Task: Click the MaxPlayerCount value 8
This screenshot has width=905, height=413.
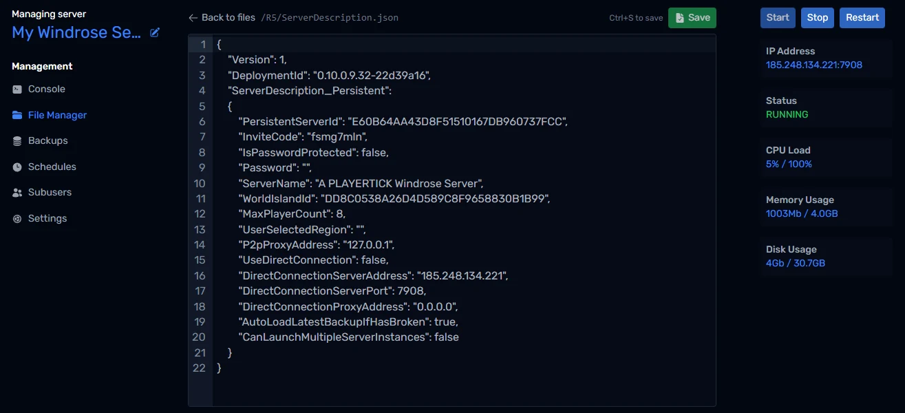Action: tap(341, 214)
